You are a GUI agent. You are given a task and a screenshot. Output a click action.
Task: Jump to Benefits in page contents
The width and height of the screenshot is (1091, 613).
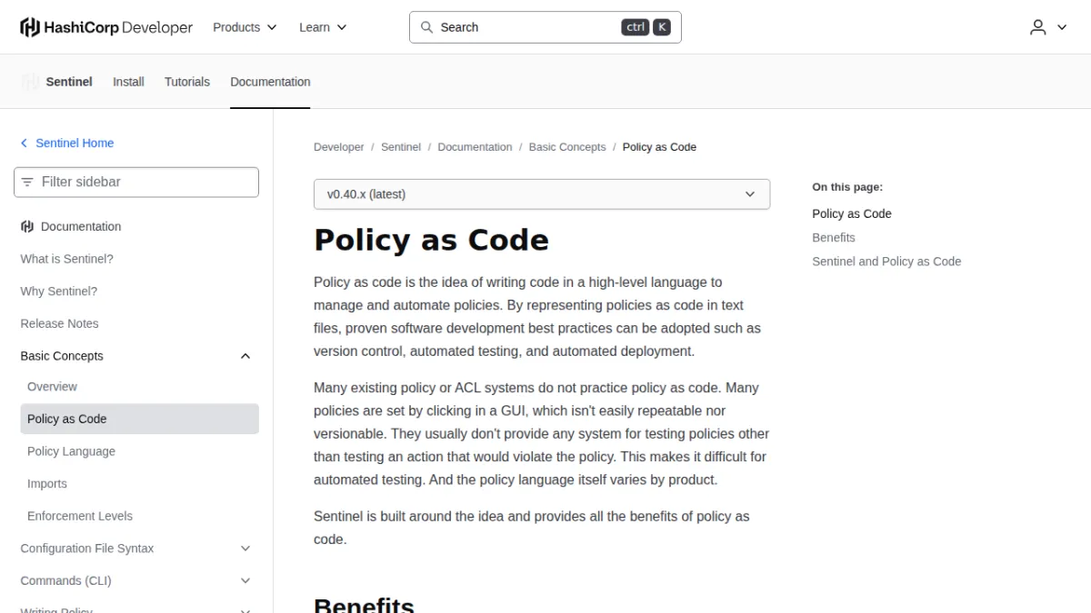pyautogui.click(x=834, y=238)
